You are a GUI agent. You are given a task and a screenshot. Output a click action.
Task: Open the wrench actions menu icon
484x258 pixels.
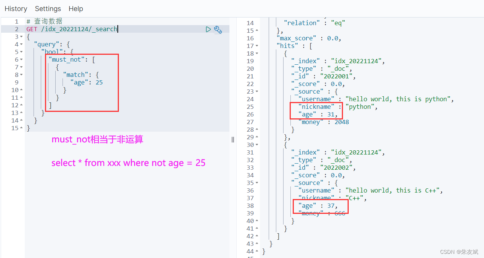[218, 30]
